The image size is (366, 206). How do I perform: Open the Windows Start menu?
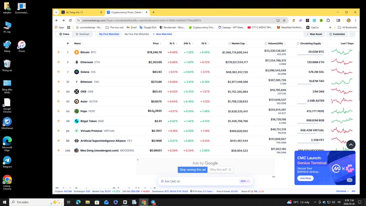[x=5, y=202]
